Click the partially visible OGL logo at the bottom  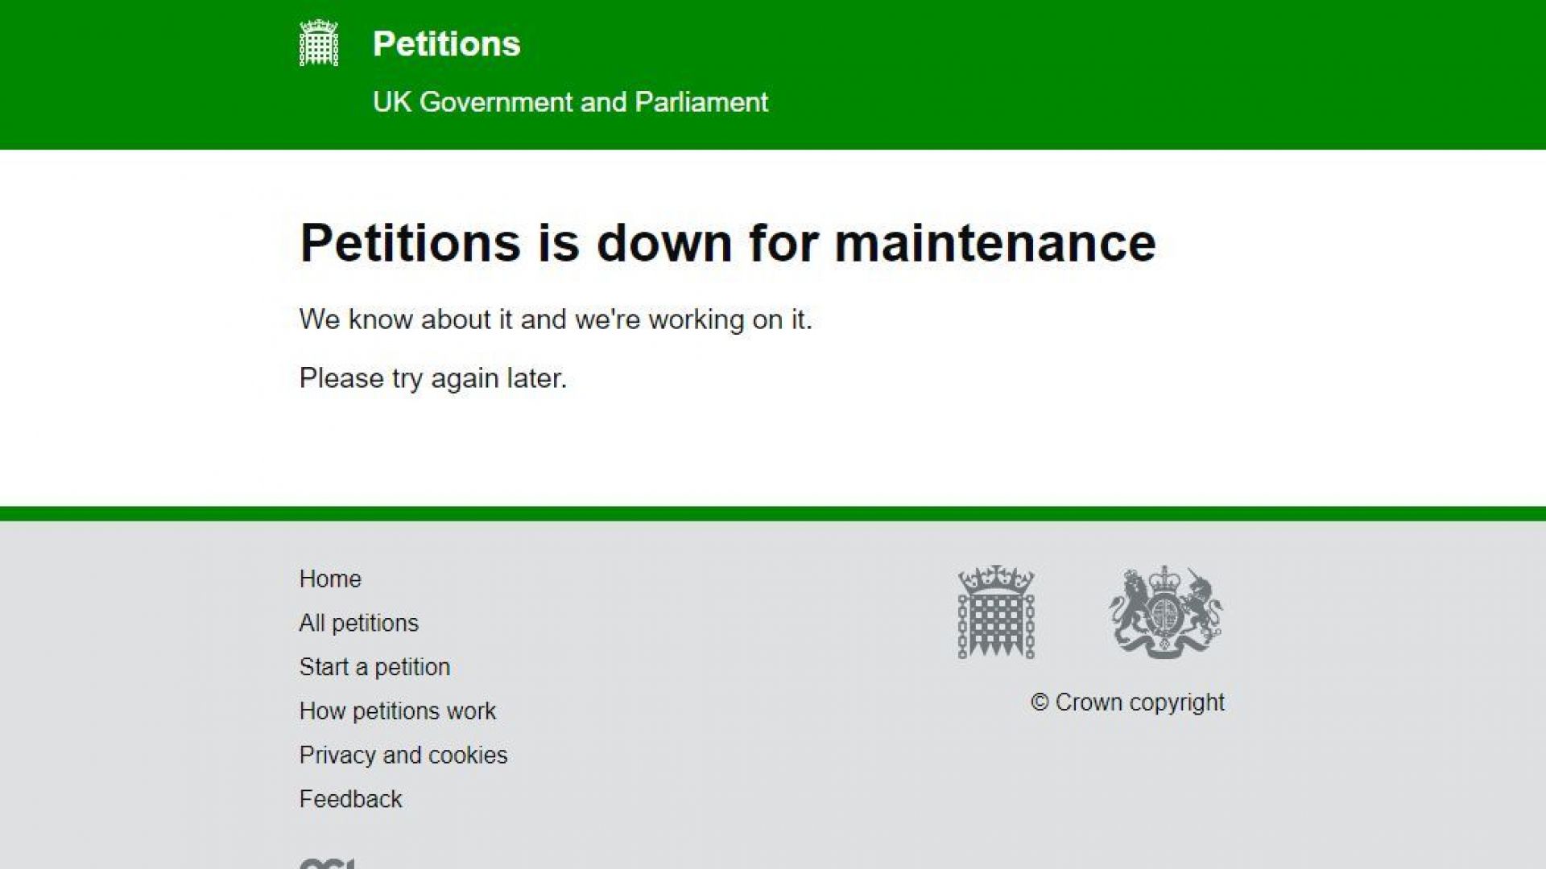pos(327,863)
